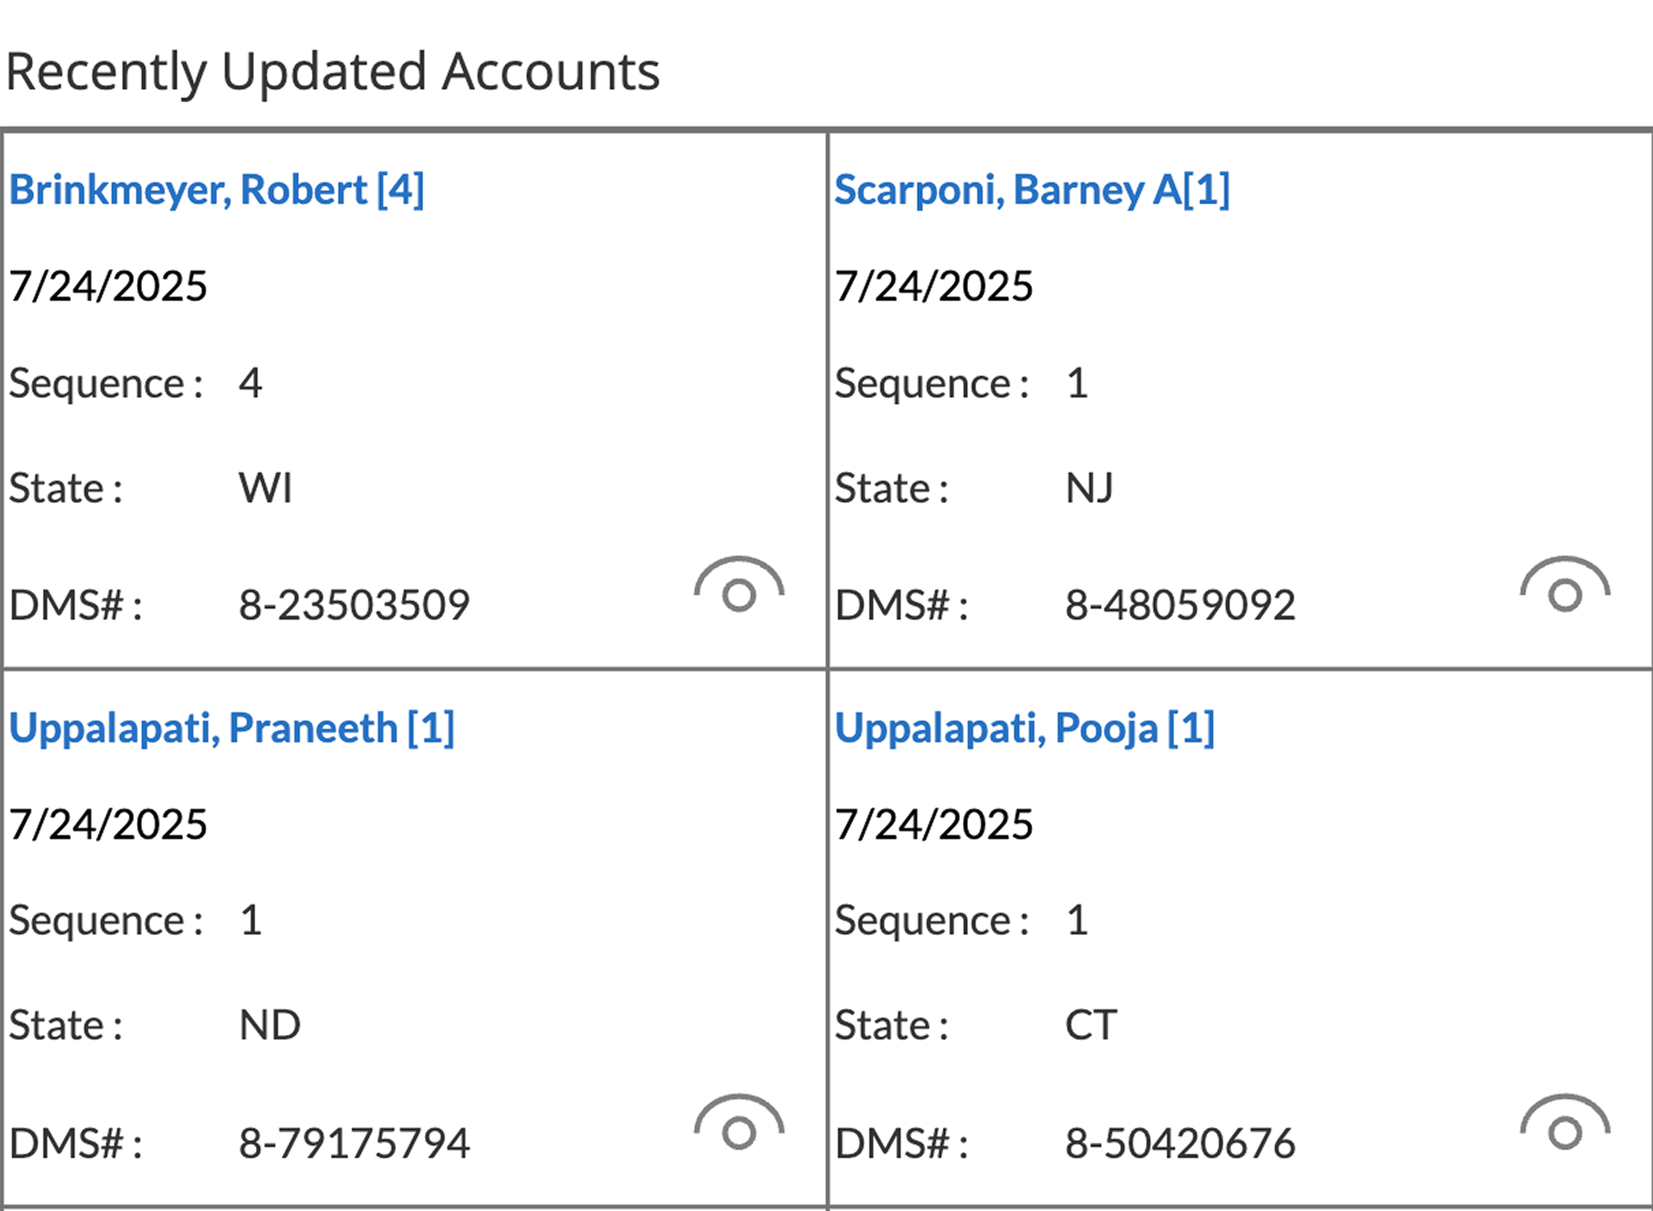View Praneeth Uppalapati's account via eye icon
Image resolution: width=1653 pixels, height=1211 pixels.
point(738,1125)
